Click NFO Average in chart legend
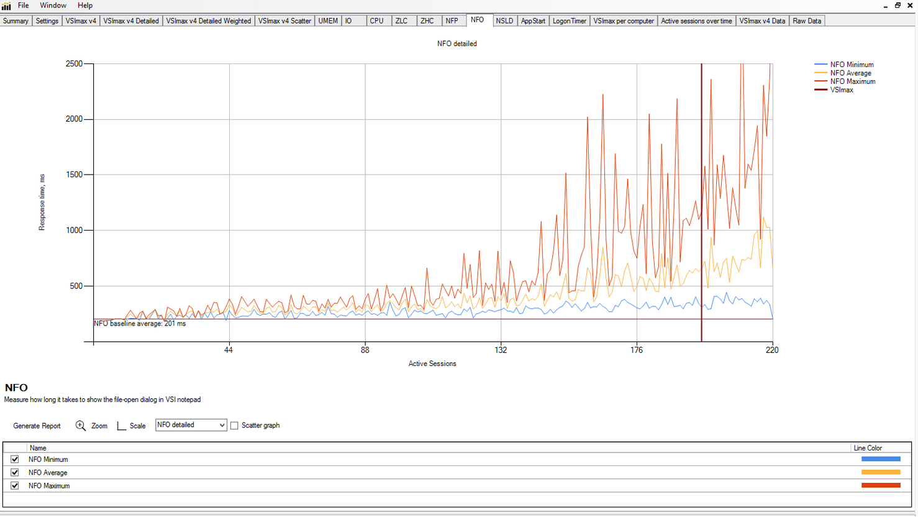918x517 pixels. [x=850, y=73]
